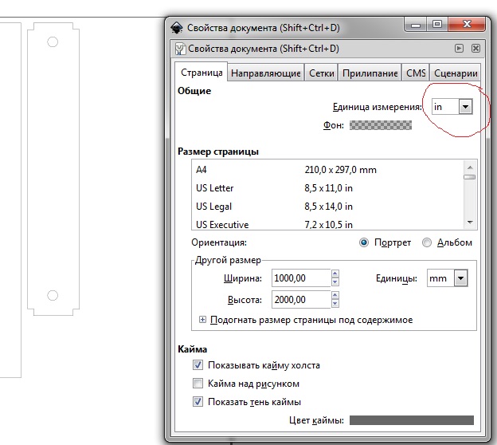Open the Прилипание tab
Viewport: 497px width, 445px height.
[370, 73]
